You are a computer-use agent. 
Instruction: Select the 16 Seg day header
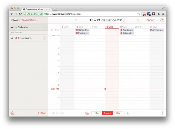pos(79,27)
